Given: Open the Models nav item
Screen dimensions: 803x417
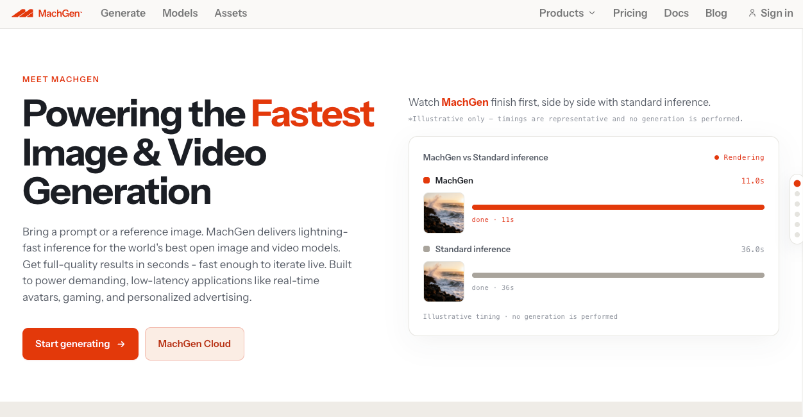Looking at the screenshot, I should [x=180, y=13].
